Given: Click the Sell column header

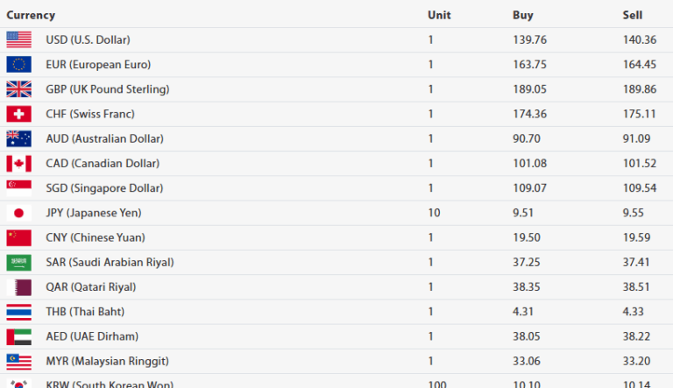Looking at the screenshot, I should click(x=632, y=15).
